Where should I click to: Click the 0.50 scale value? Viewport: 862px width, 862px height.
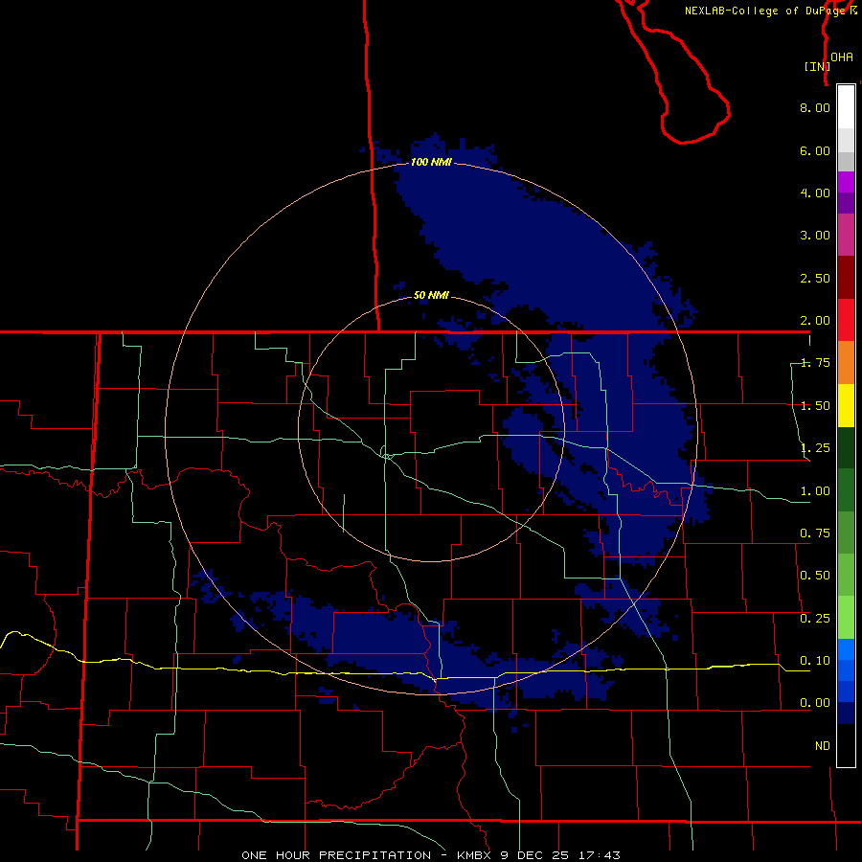tap(815, 575)
